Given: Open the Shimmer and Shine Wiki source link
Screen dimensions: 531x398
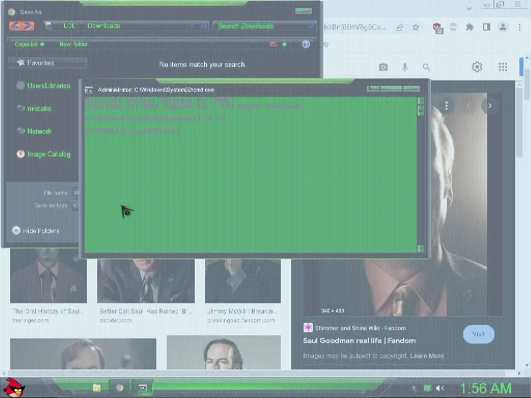Looking at the screenshot, I should click(355, 328).
